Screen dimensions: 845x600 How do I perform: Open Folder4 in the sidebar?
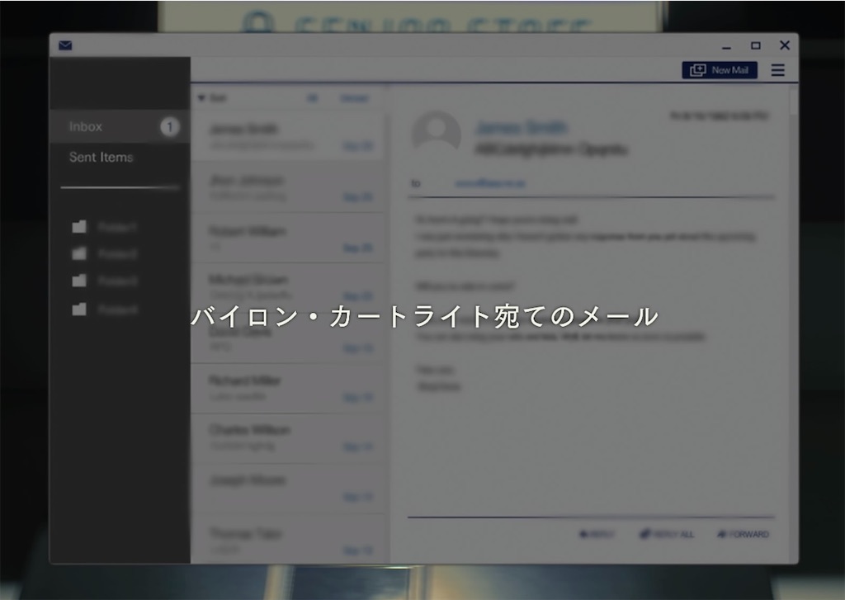(x=105, y=309)
